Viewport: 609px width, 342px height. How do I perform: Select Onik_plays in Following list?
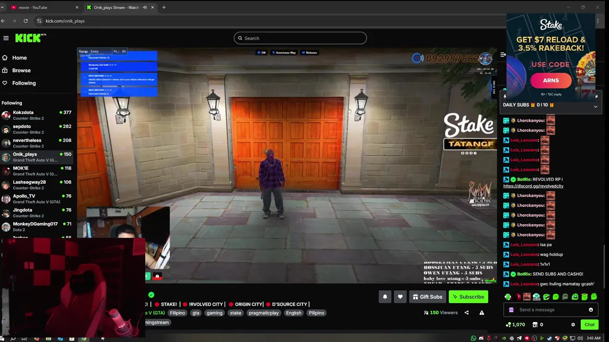[x=37, y=157]
